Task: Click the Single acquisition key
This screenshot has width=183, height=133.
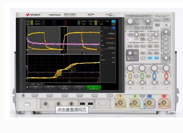Action: [166, 19]
